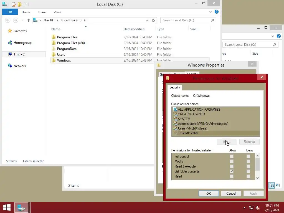Screen dimensions: 284x213
Task: Open the Share ribbon tab
Action: (x=42, y=12)
